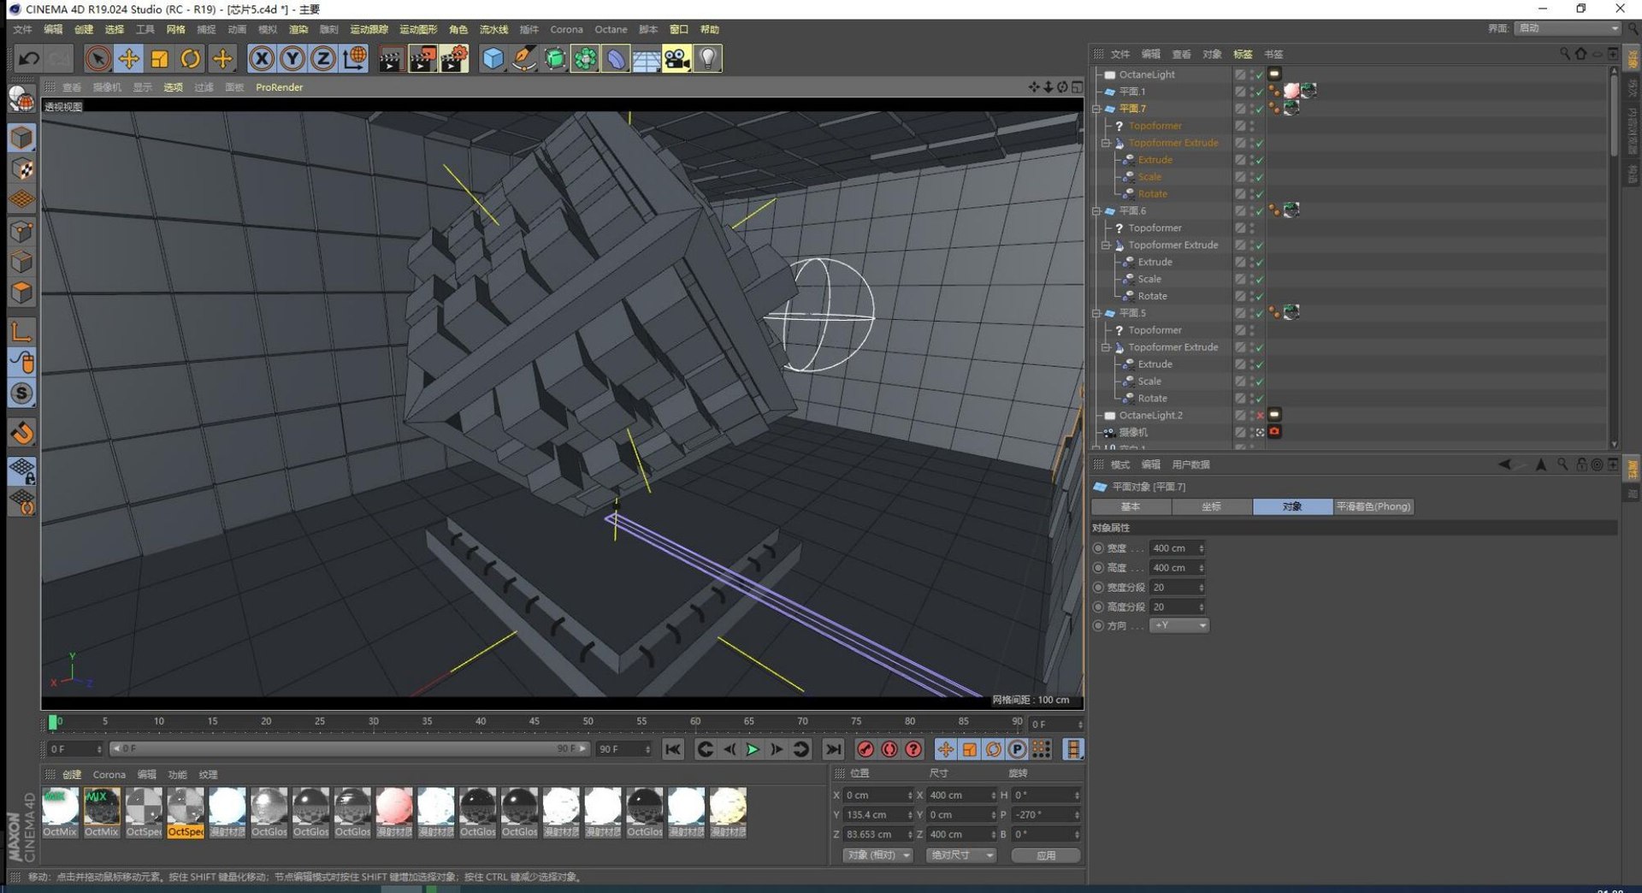Open the 对象 (相对) coordinate dropdown

tap(877, 855)
